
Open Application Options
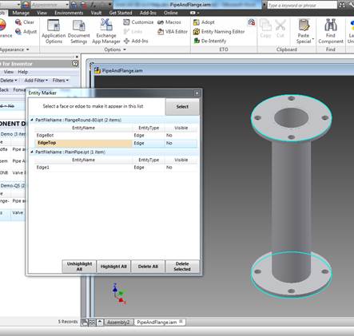pyautogui.click(x=54, y=31)
